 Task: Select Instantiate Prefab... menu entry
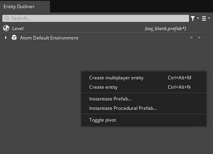[x=144, y=99]
